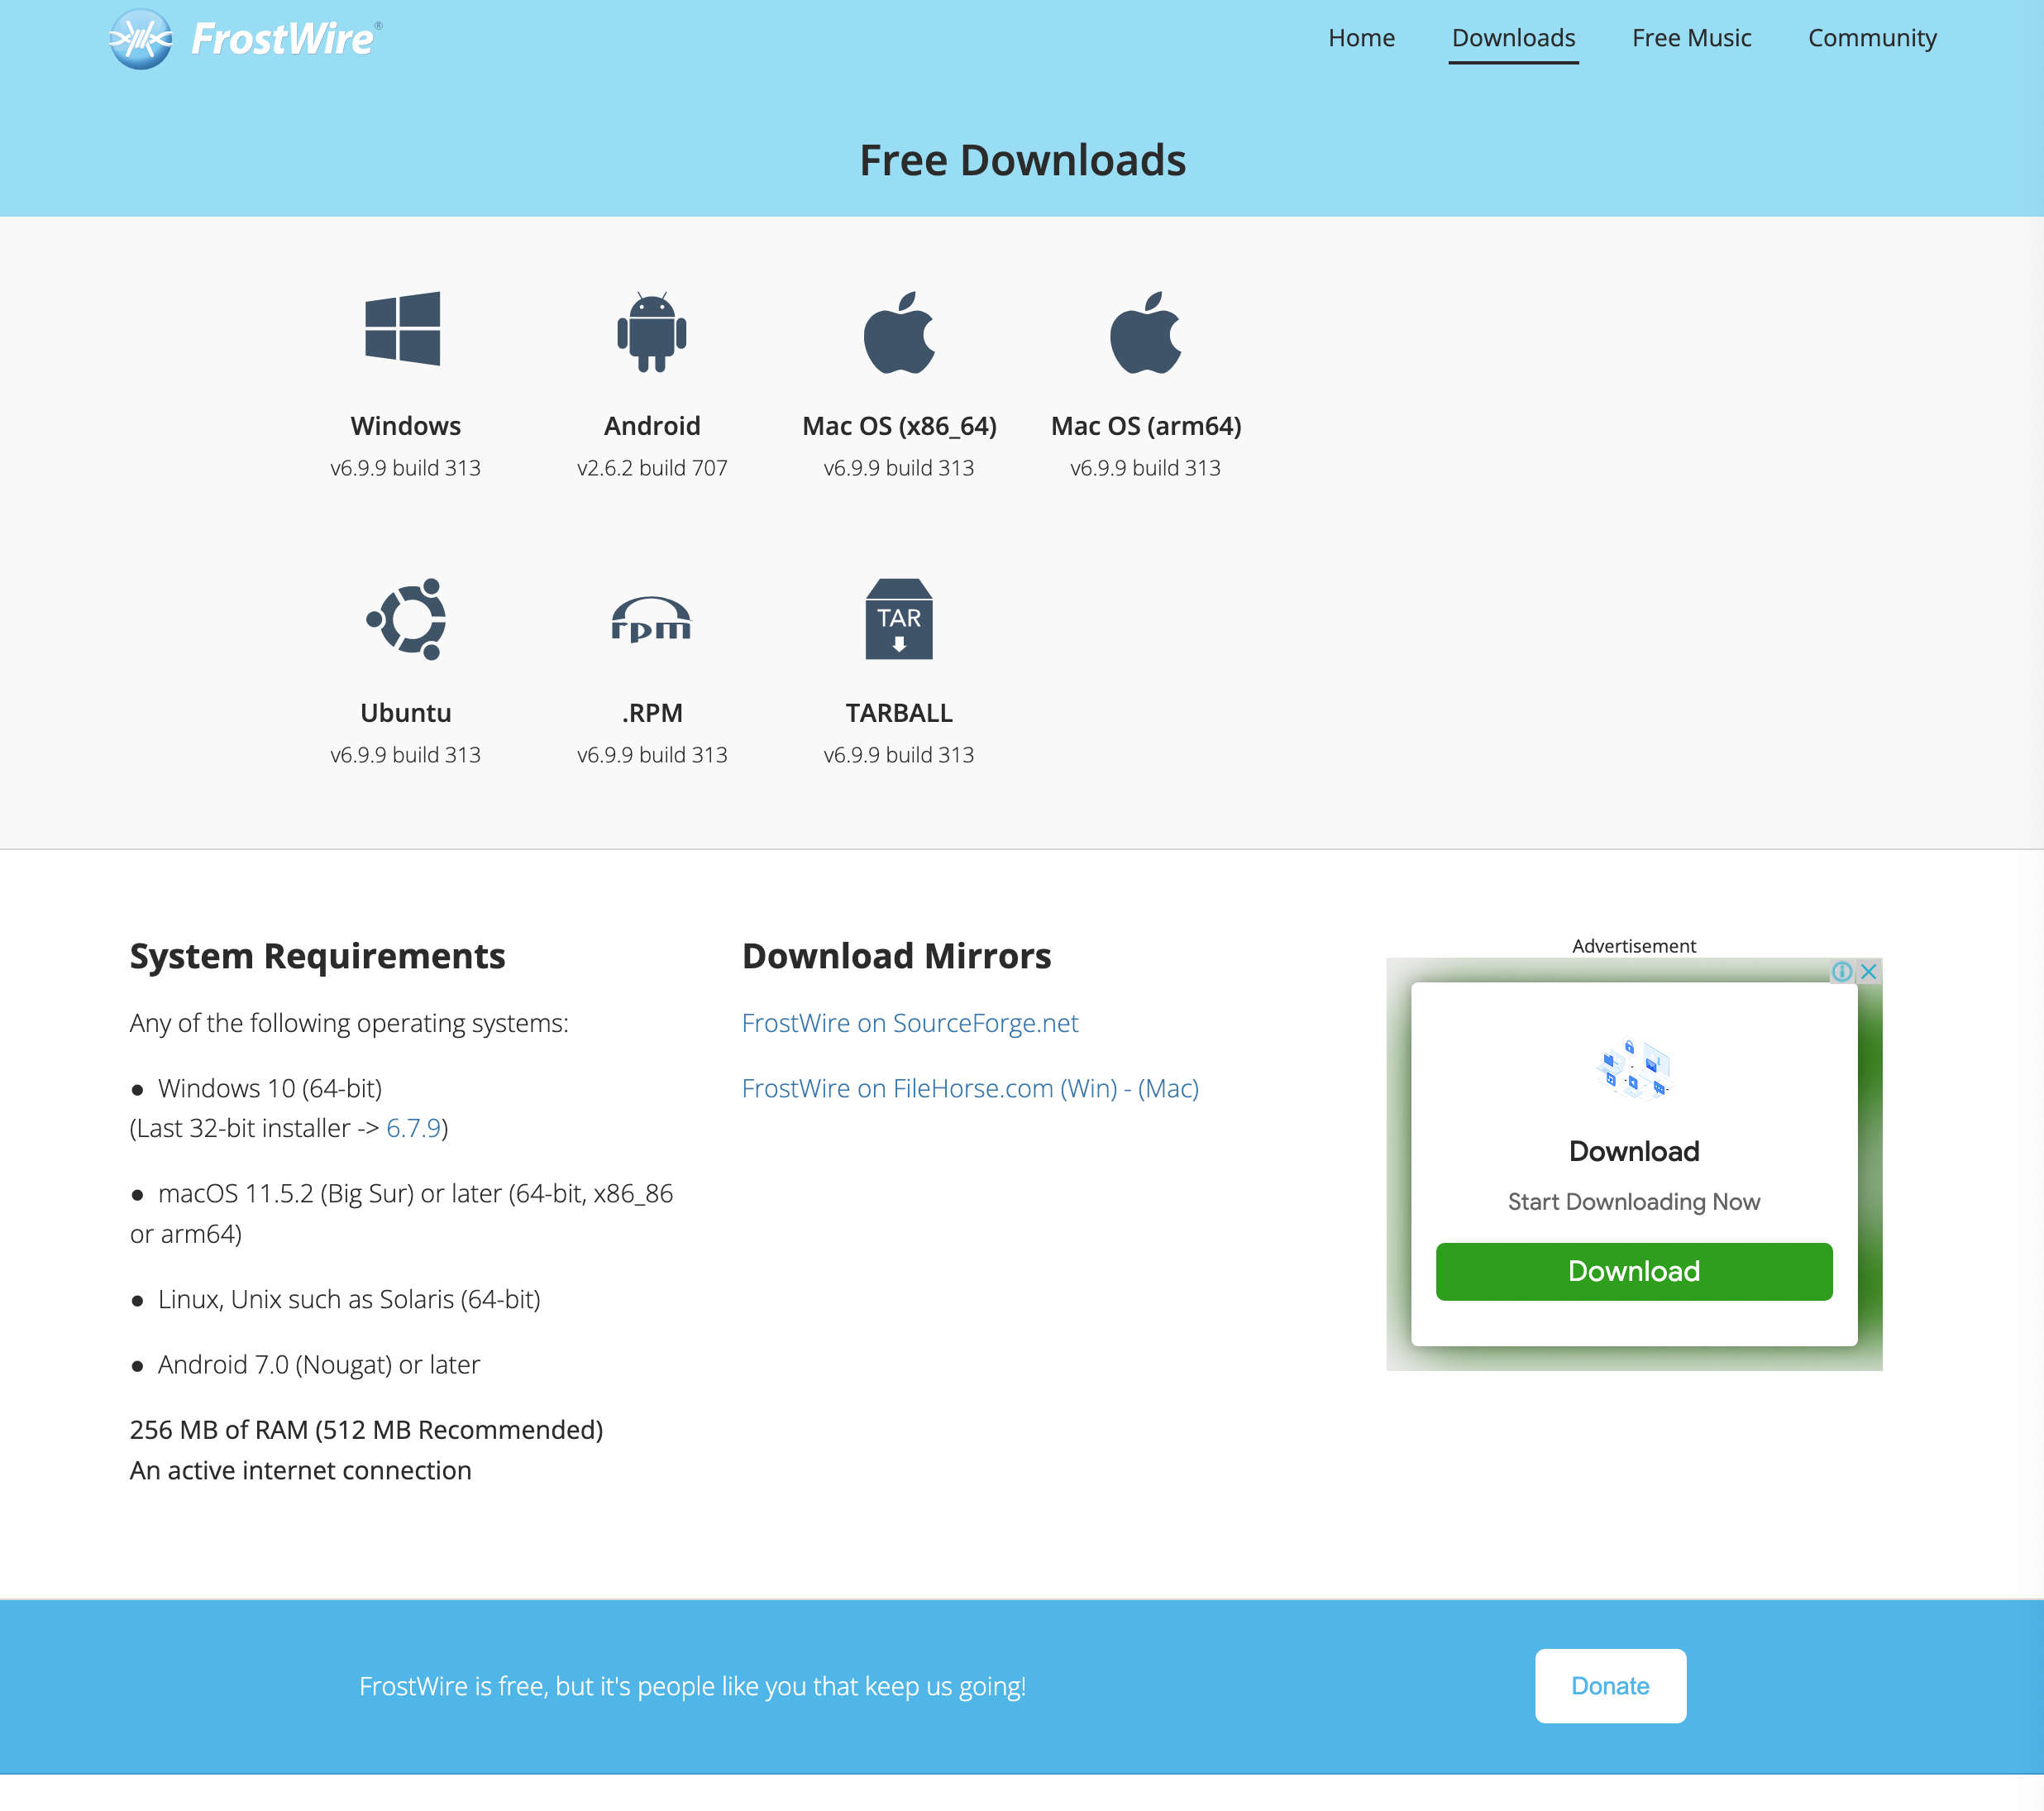Close the advertisement with the X icon

[1868, 971]
